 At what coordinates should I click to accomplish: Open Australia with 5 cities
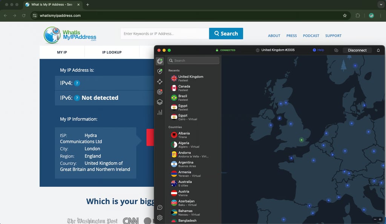pyautogui.click(x=193, y=183)
